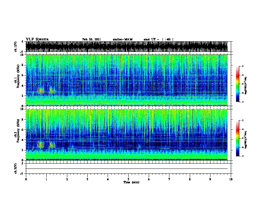
Task: Click the '6' kHz tick on ch.2 frequency axis
Action: tap(23, 130)
